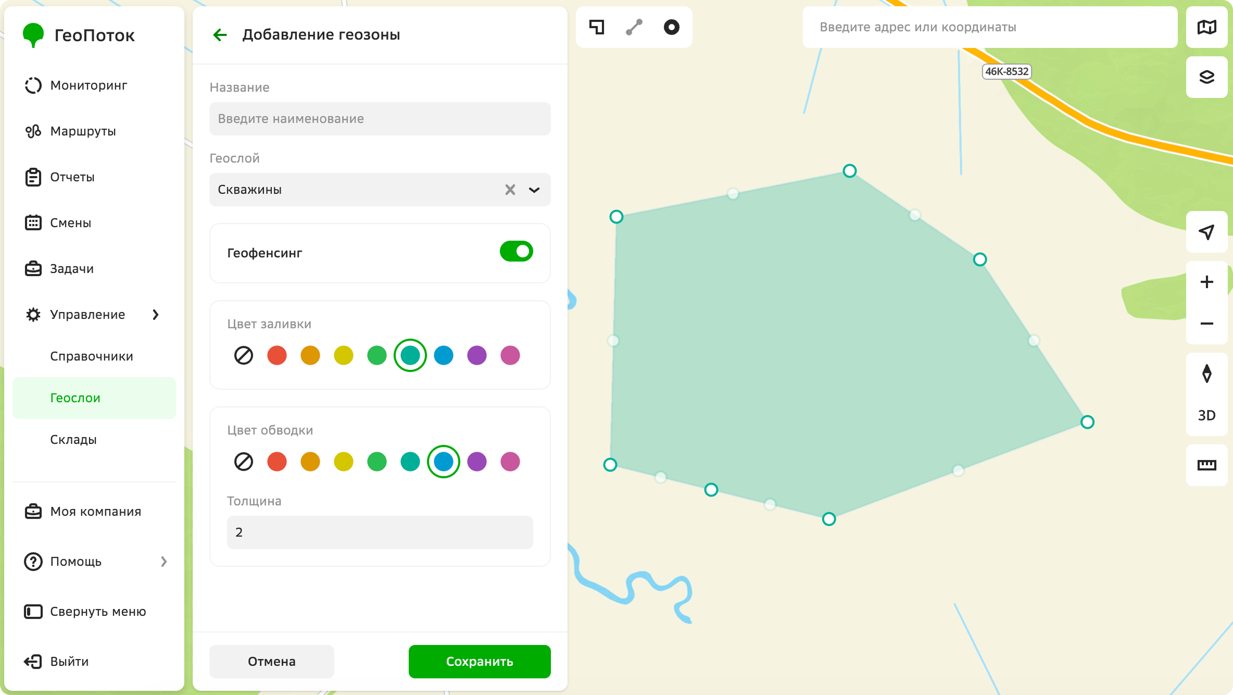The image size is (1233, 695).
Task: Select the line drawing tool
Action: tap(634, 27)
